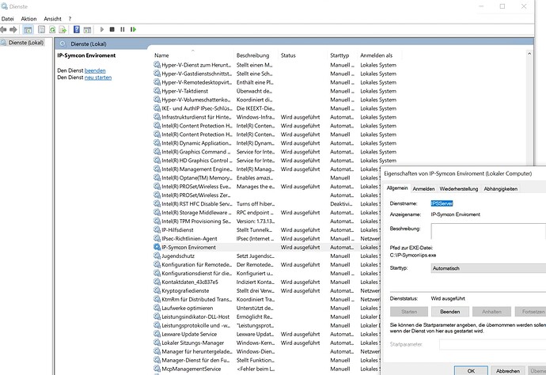Click into the Beschreibung text box
This screenshot has width=546, height=375.
coord(488,231)
